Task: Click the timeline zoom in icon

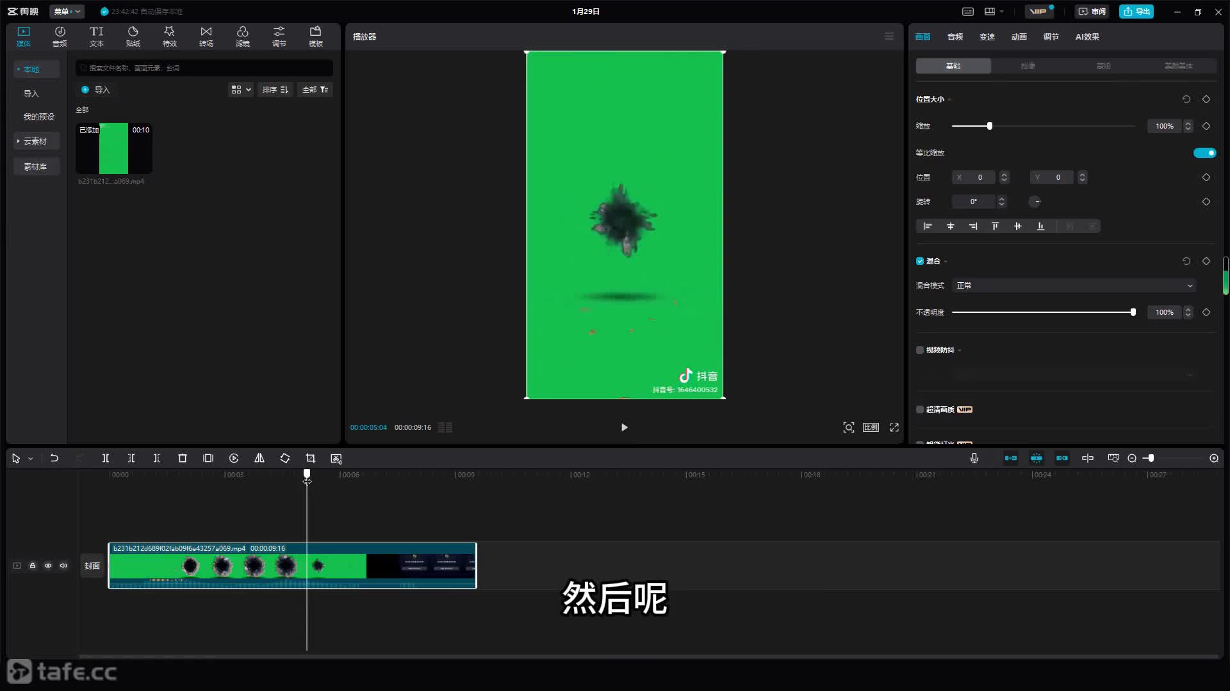Action: 1214,458
